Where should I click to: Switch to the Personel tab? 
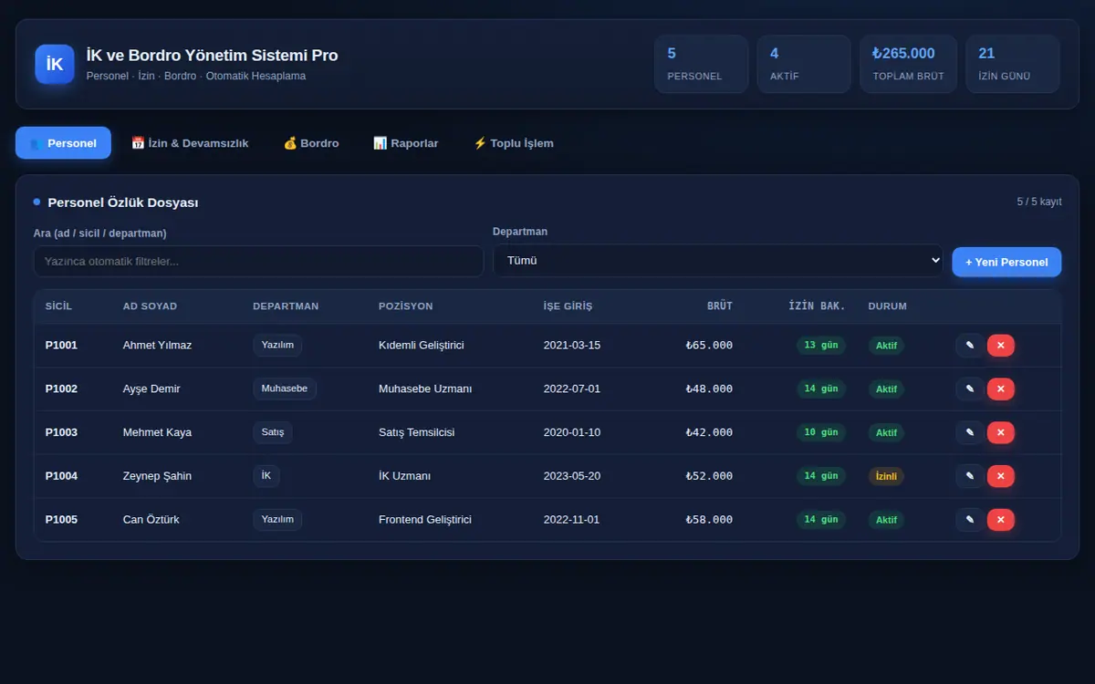coord(63,143)
